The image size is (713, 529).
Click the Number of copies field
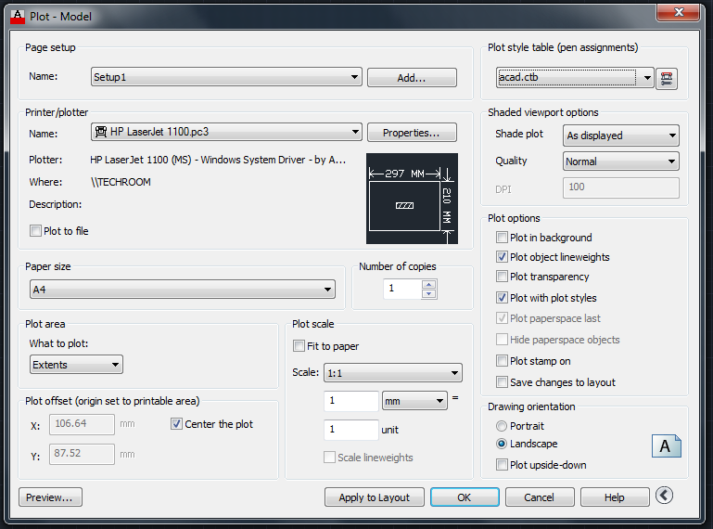[x=402, y=289]
